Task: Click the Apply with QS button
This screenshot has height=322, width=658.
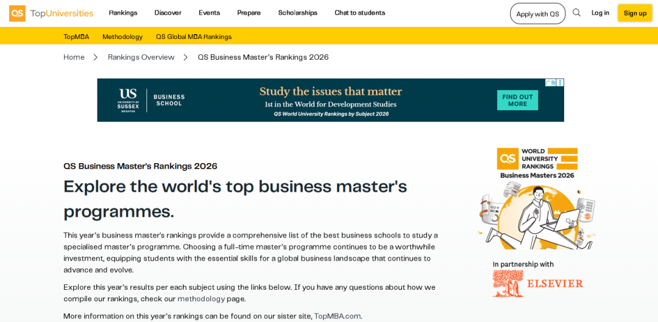Action: pos(537,14)
